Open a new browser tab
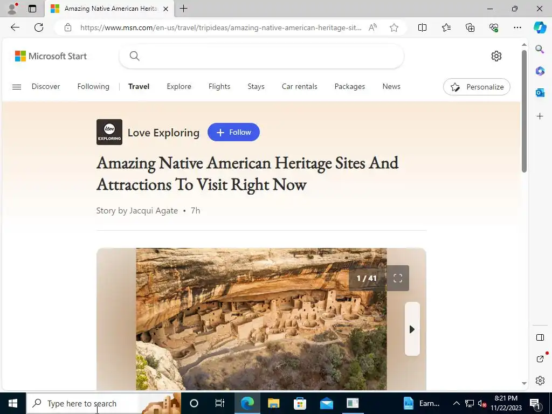This screenshot has height=414, width=552. pyautogui.click(x=183, y=9)
